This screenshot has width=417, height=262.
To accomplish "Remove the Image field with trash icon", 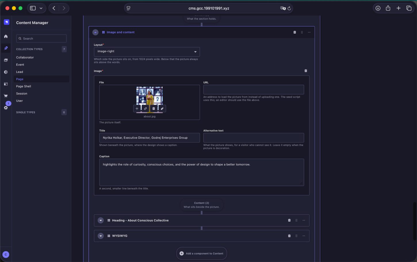I will click(306, 71).
